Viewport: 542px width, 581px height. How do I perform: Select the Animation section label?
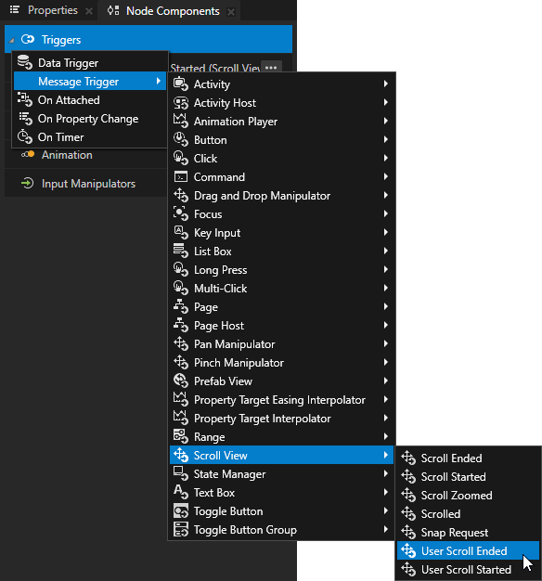coord(67,154)
